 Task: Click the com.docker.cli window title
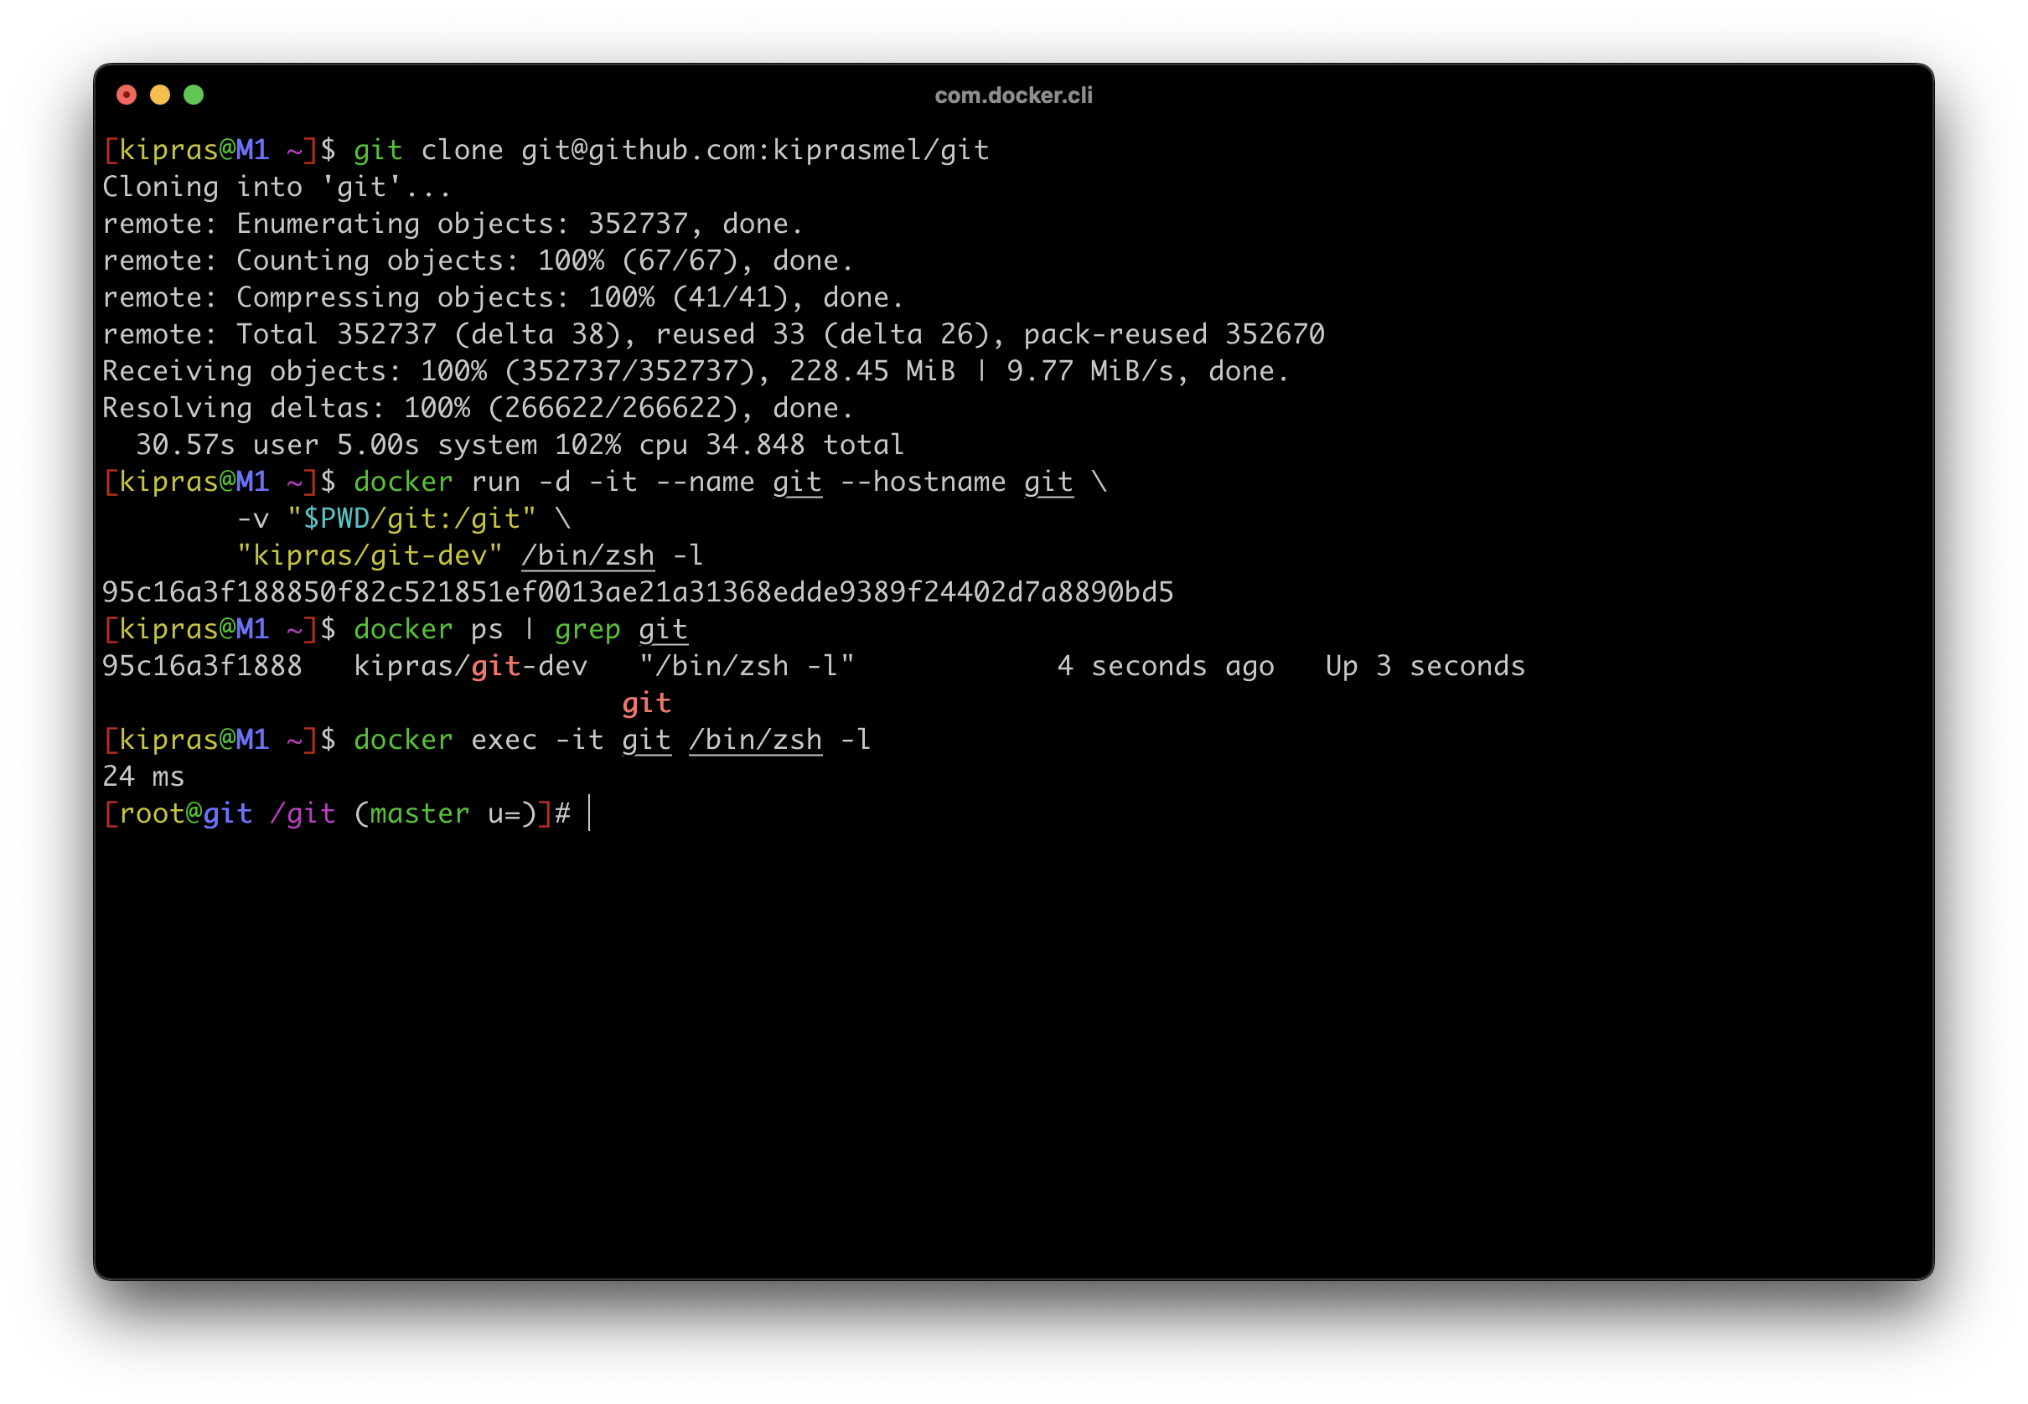click(1013, 95)
